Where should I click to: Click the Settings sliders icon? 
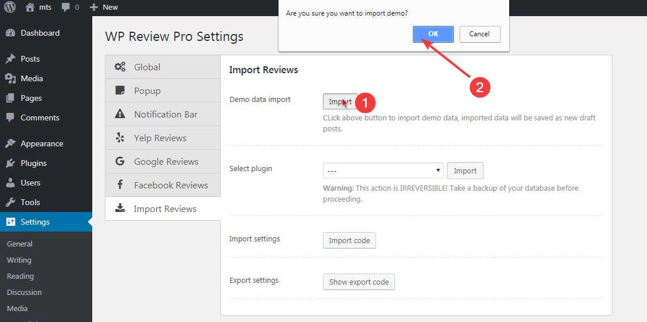pos(11,222)
